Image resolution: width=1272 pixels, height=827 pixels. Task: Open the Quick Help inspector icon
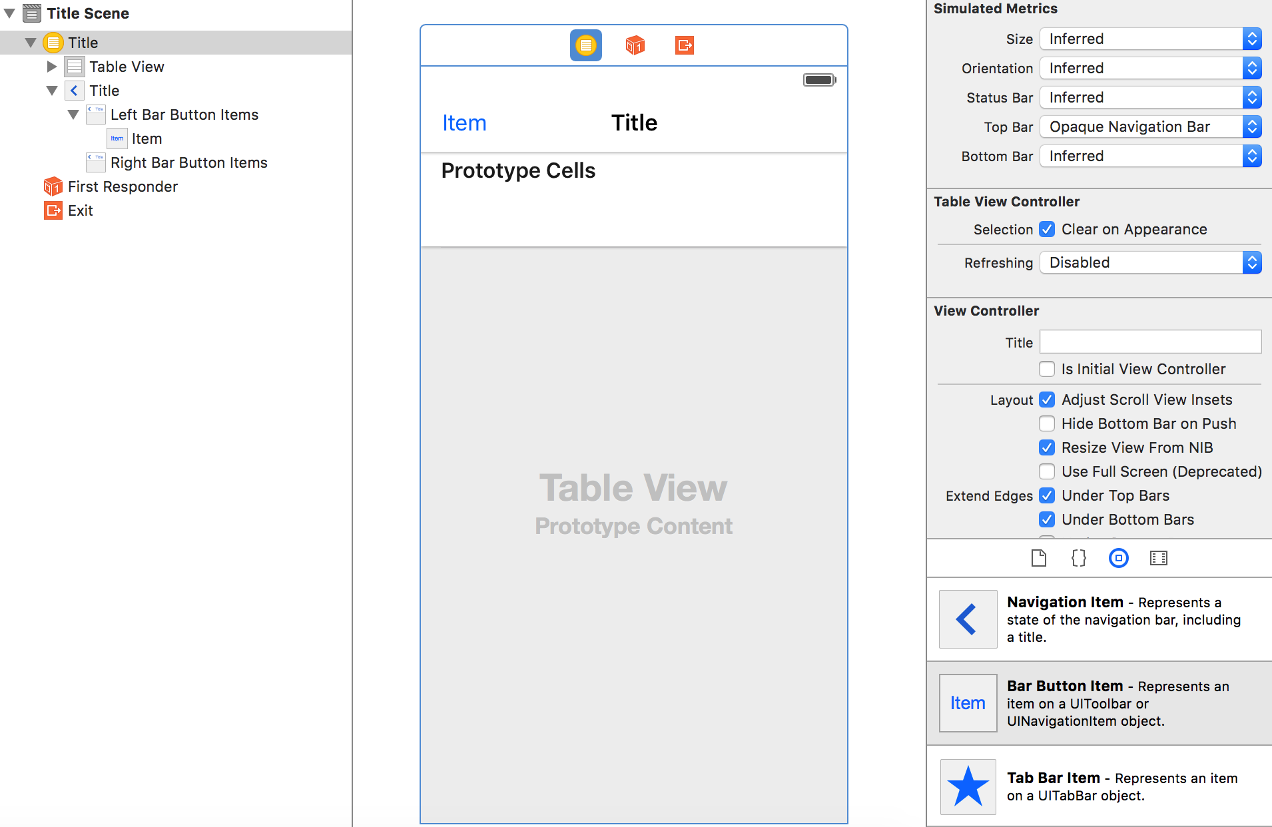[1078, 558]
